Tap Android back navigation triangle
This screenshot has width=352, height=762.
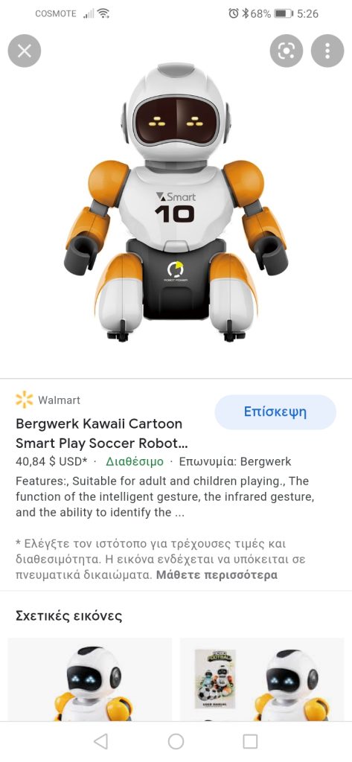click(100, 741)
